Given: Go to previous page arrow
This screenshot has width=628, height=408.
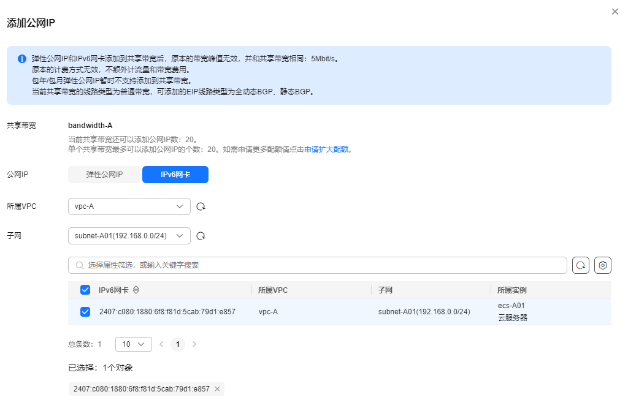Looking at the screenshot, I should [x=161, y=344].
